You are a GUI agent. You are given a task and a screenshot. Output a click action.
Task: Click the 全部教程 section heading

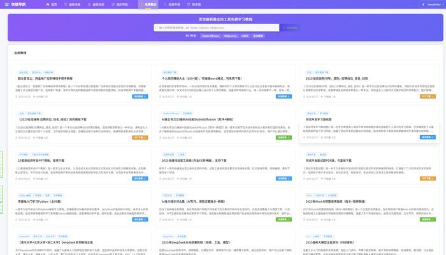tap(20, 53)
